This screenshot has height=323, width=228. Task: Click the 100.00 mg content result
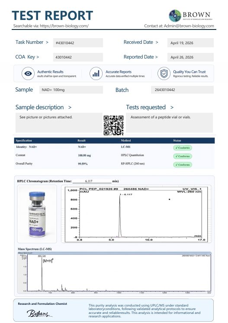[84, 155]
